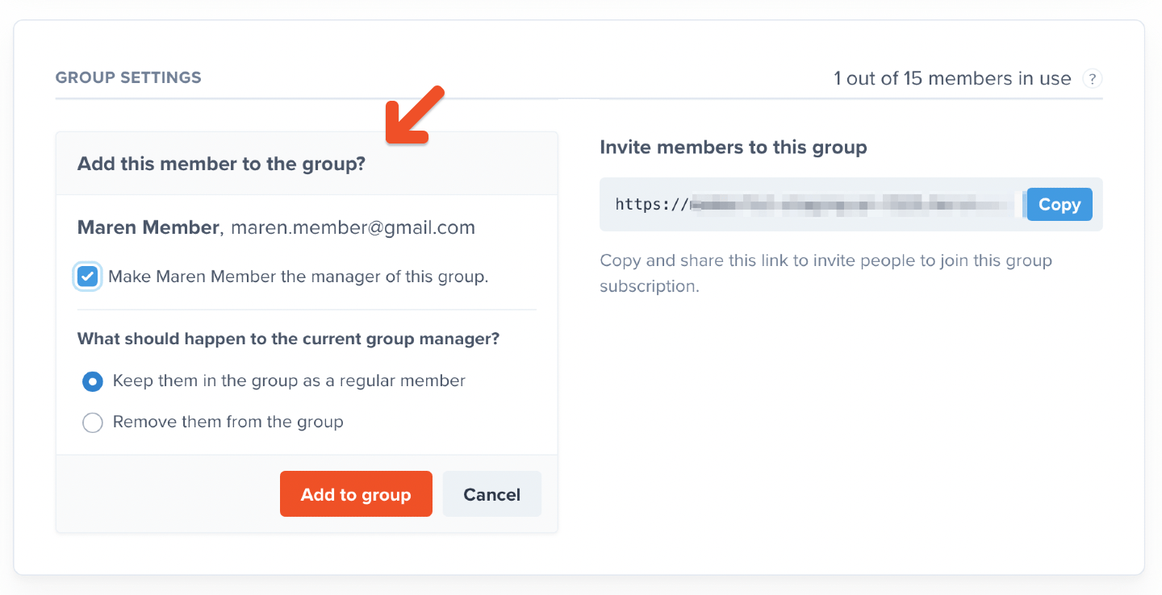Screen dimensions: 1162x595
Task: Click the Maren Member name text
Action: (x=148, y=228)
